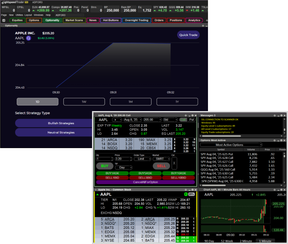
Task: Click the plus icon after Analytics tab
Action: (207, 20)
